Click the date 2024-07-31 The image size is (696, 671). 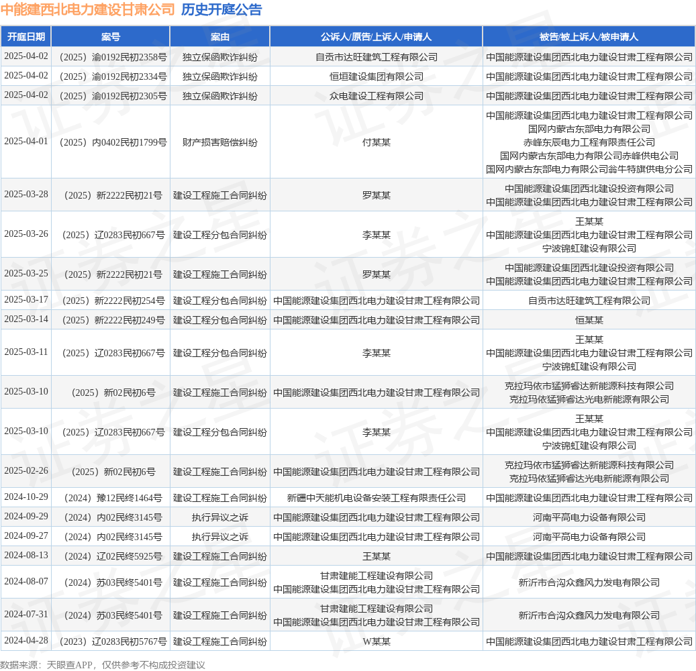coord(26,615)
